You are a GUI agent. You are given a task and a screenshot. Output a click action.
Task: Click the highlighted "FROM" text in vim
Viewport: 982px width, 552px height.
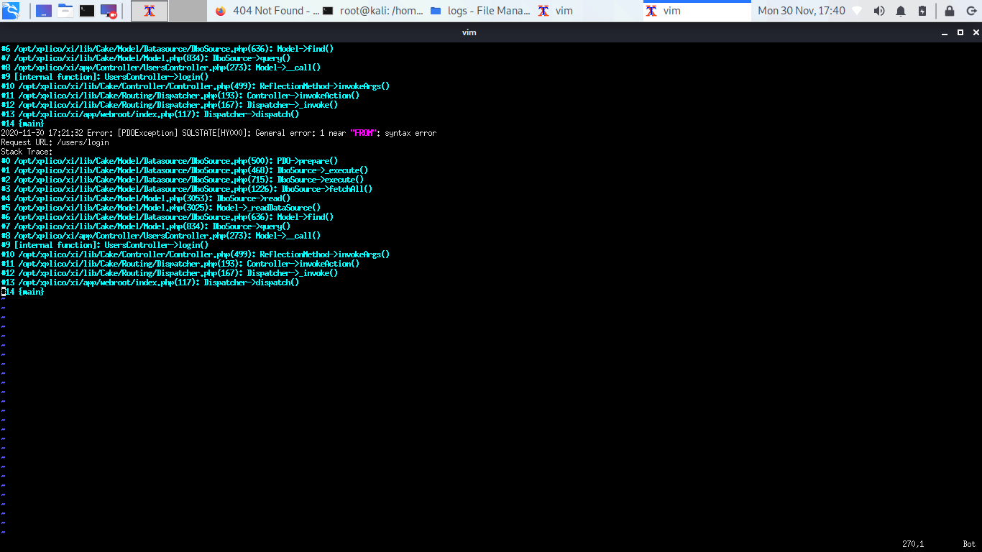click(364, 133)
